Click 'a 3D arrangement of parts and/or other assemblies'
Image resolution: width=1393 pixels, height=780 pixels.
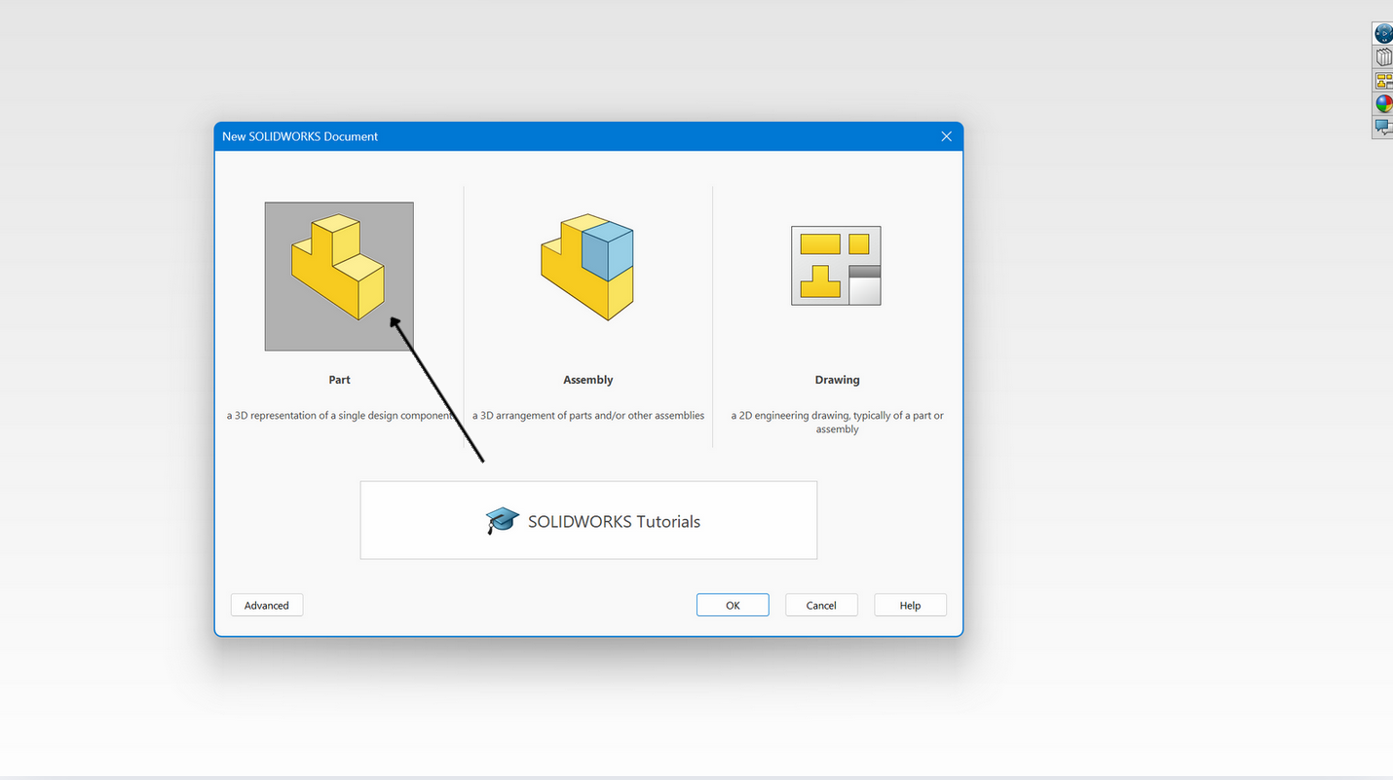(x=588, y=416)
